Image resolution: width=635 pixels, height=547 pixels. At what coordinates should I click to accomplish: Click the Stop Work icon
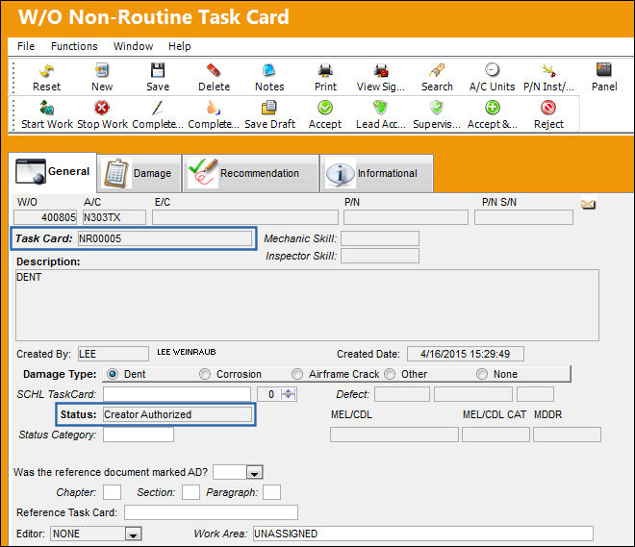click(x=102, y=108)
